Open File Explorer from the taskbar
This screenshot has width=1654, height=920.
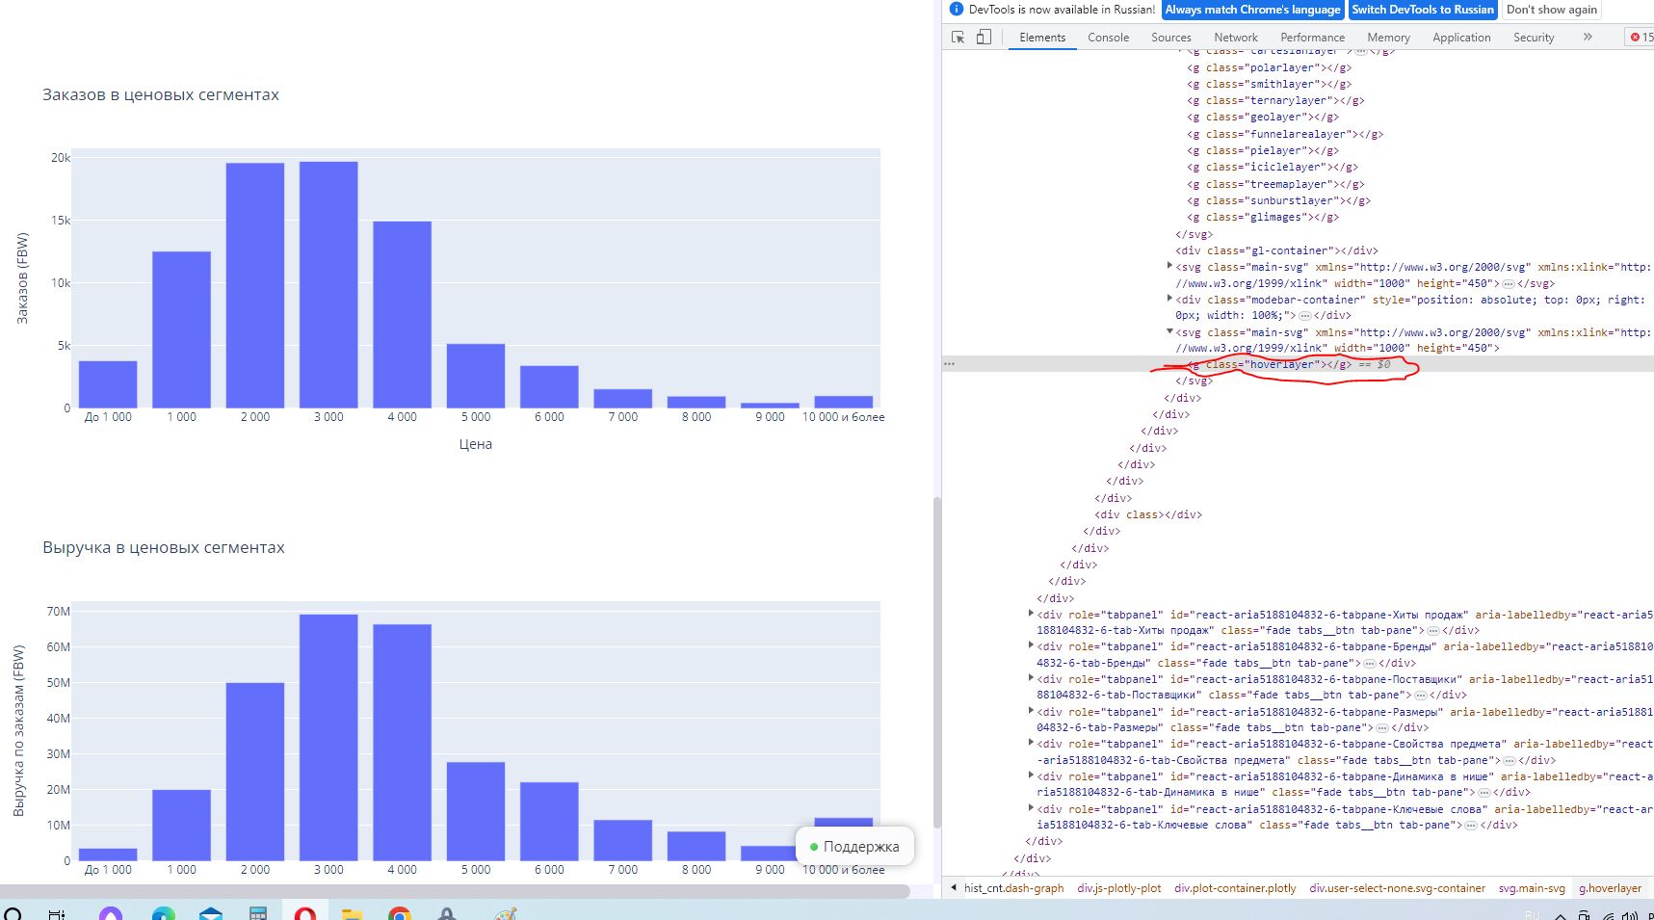click(352, 913)
